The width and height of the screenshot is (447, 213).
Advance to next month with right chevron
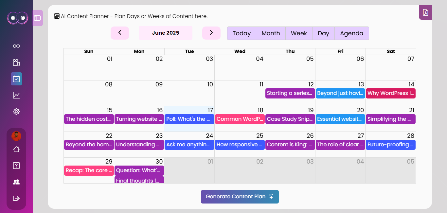(211, 33)
